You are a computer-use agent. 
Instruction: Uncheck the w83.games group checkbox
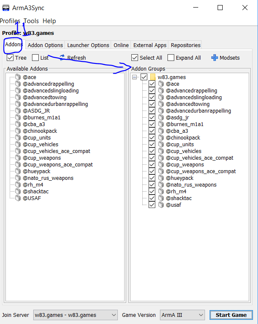(144, 77)
